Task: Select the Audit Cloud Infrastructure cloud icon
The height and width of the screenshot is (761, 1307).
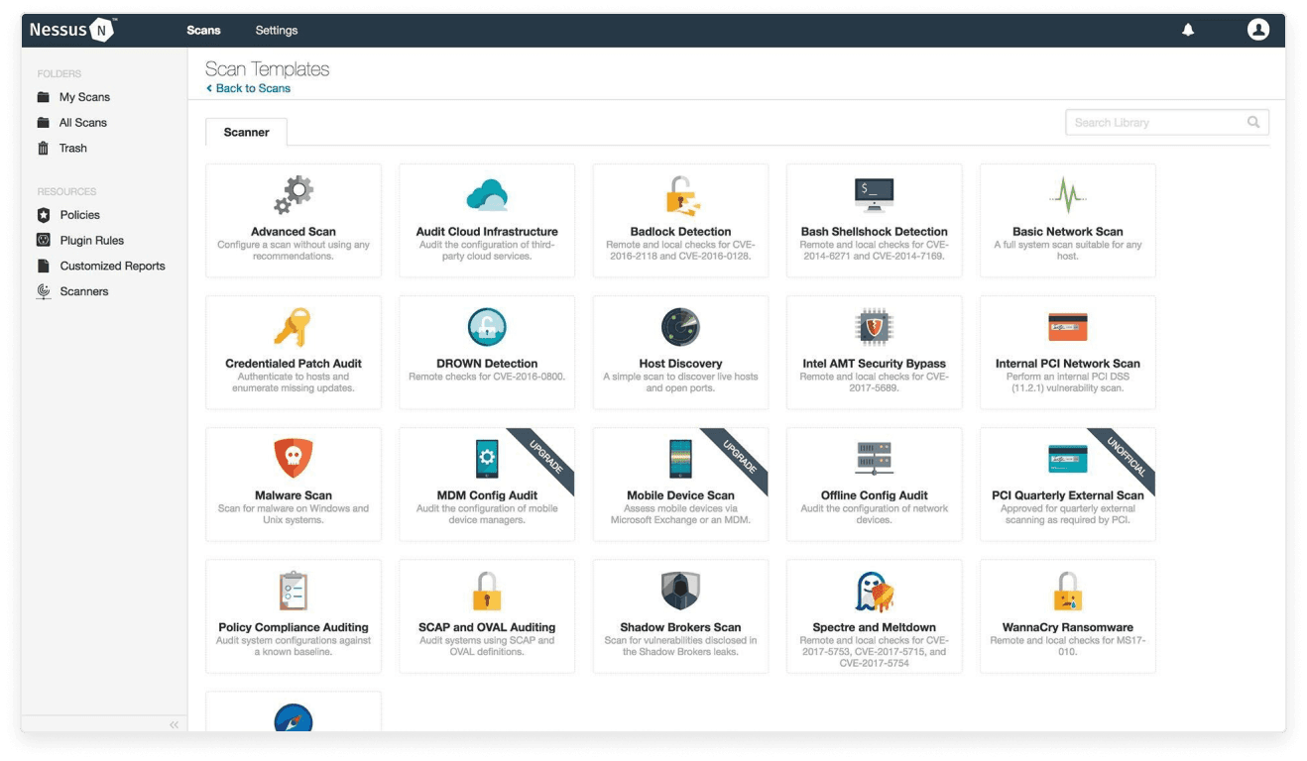Action: [487, 195]
